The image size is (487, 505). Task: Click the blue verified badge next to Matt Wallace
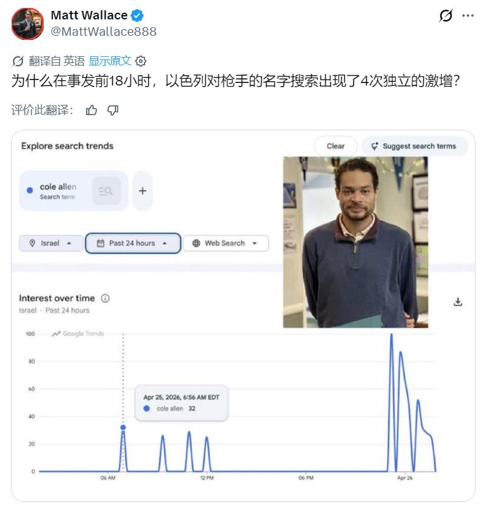[137, 16]
